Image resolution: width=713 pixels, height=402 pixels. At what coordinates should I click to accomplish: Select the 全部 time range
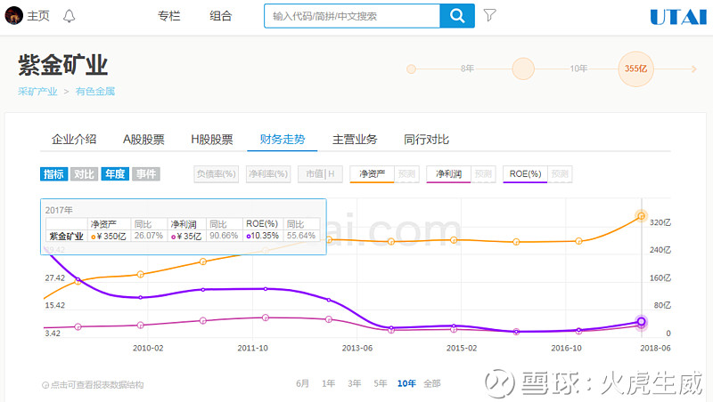[432, 384]
